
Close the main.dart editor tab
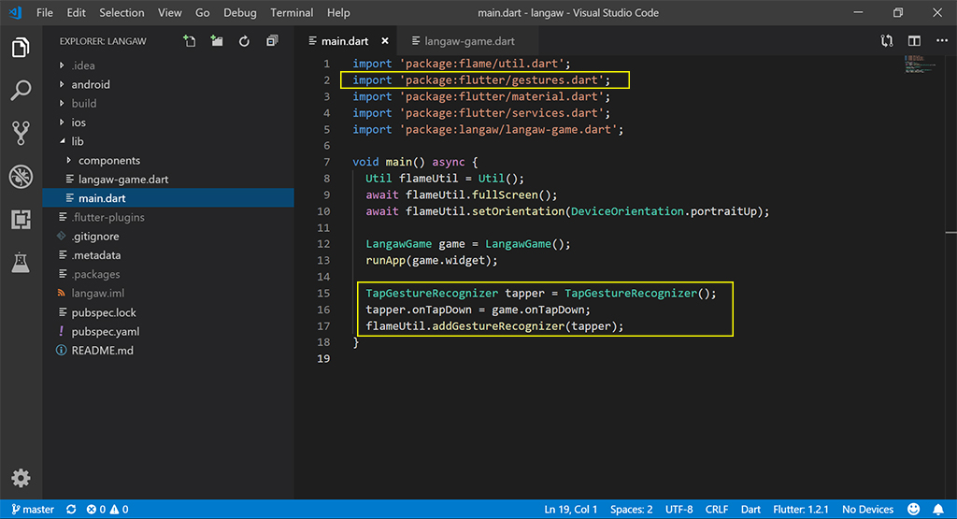click(385, 41)
